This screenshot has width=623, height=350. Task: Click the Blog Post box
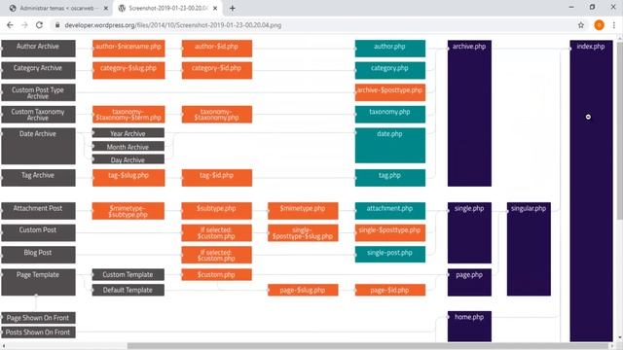38,255
